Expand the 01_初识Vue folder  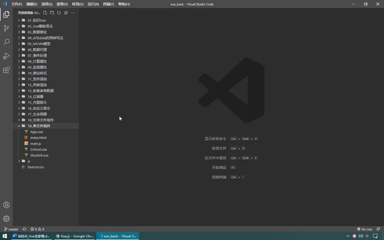46,20
